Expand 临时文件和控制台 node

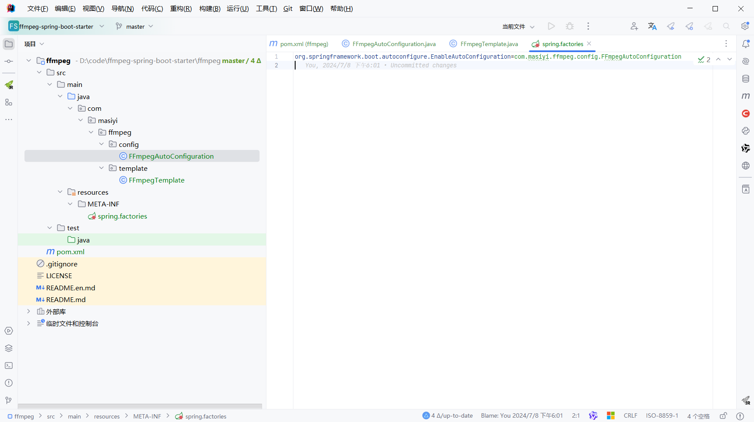29,323
